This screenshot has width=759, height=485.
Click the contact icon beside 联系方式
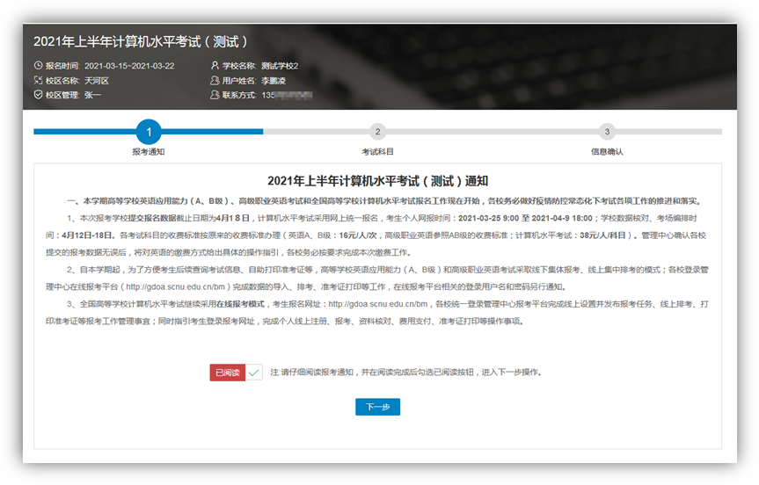[x=215, y=94]
